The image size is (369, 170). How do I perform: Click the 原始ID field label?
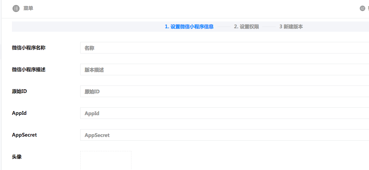pos(19,91)
